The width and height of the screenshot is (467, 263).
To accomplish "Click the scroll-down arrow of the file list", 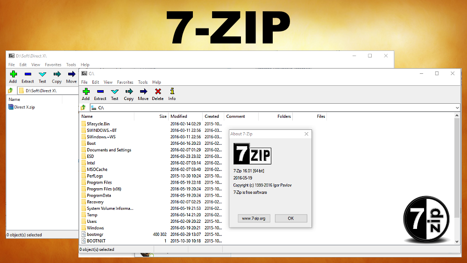I will pos(457,242).
